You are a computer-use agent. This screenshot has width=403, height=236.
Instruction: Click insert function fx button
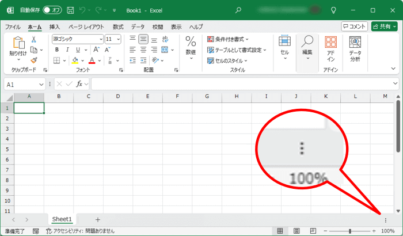coord(79,84)
